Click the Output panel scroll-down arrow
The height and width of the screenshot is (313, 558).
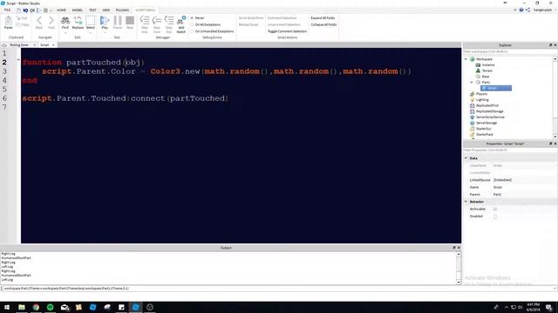coord(459,282)
